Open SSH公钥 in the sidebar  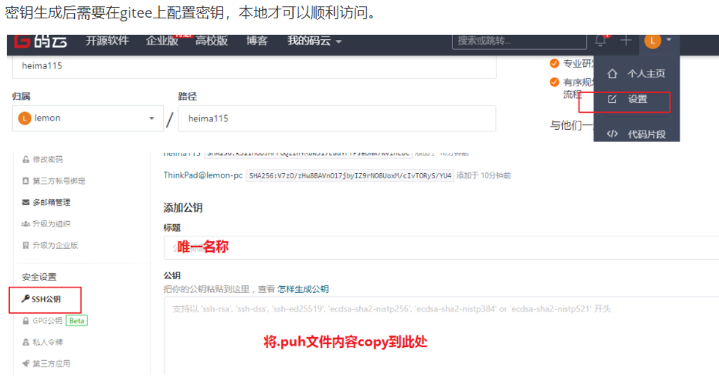(46, 299)
